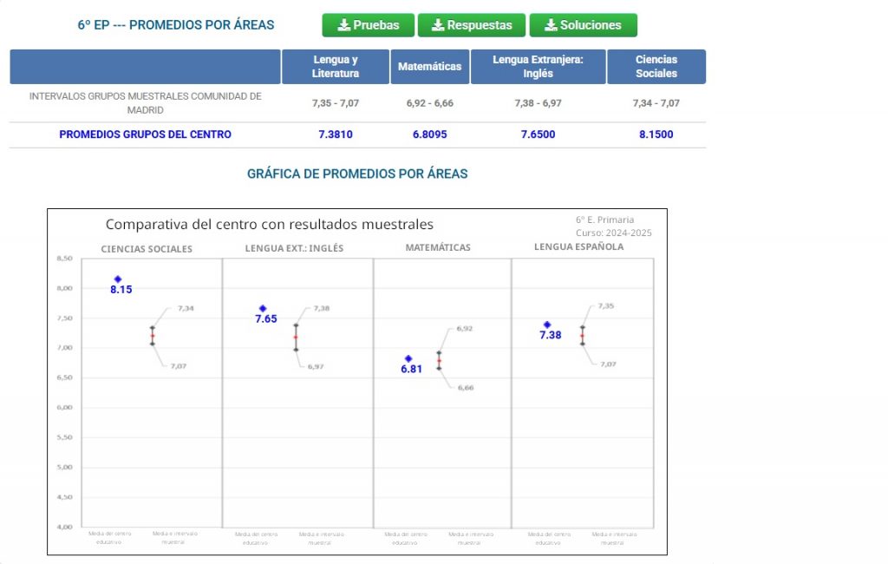
Task: Click the chart title Comparativa del centro
Action: pyautogui.click(x=269, y=225)
